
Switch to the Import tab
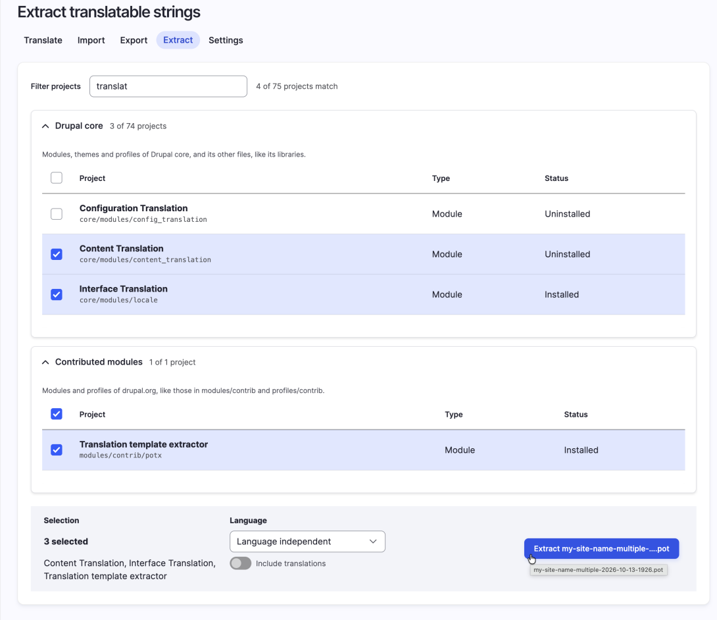point(91,40)
